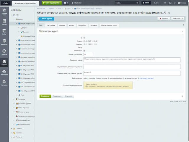This screenshot has height=142, width=189.
Task: Open the Контент section in the left sidebar
Action: 4,22
